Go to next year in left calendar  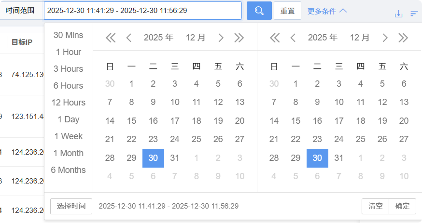click(x=239, y=38)
